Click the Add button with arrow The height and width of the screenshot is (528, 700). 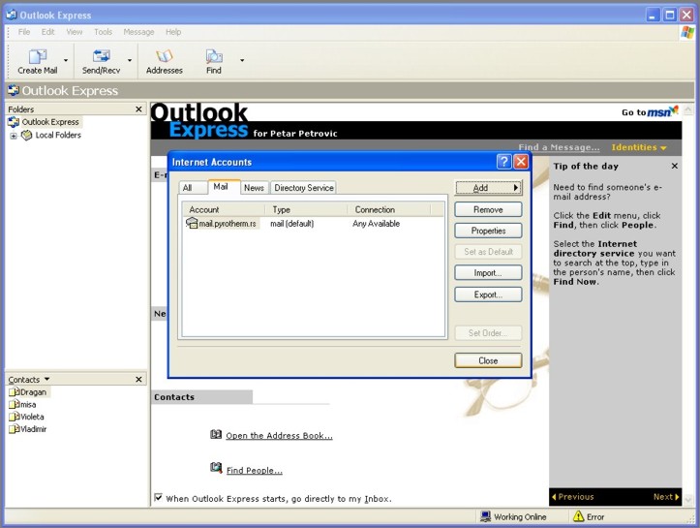[x=488, y=188]
